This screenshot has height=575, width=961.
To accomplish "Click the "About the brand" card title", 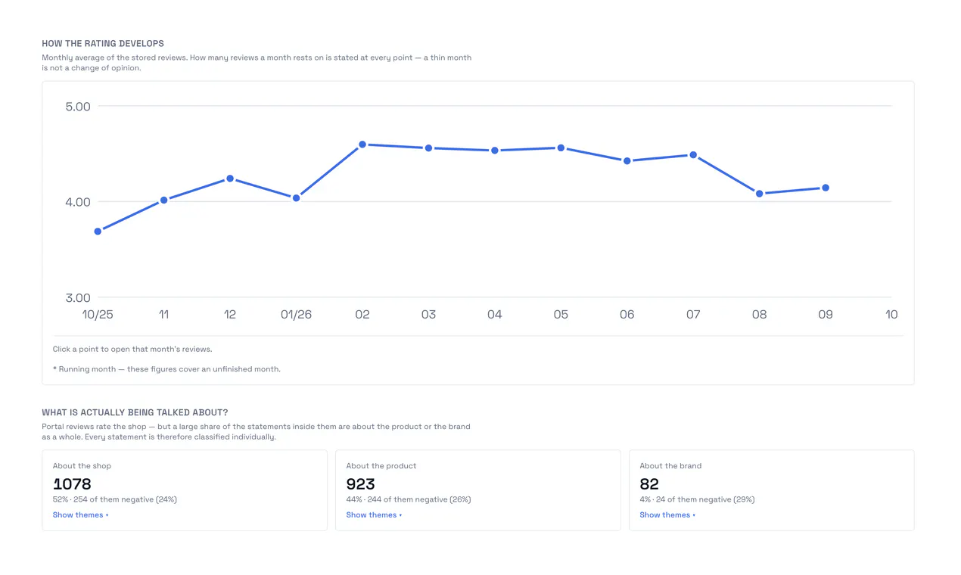I will [670, 466].
